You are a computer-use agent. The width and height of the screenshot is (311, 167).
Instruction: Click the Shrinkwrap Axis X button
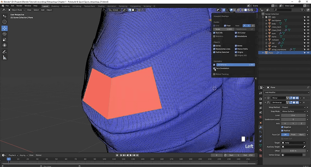click(x=285, y=123)
